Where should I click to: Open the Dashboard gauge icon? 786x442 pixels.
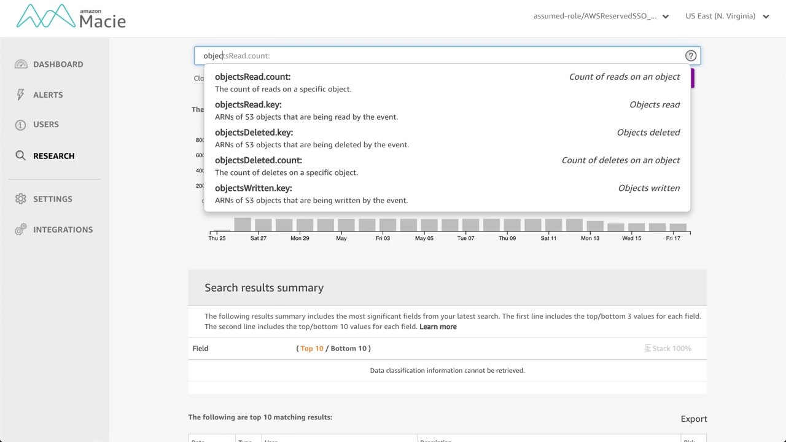[x=21, y=64]
